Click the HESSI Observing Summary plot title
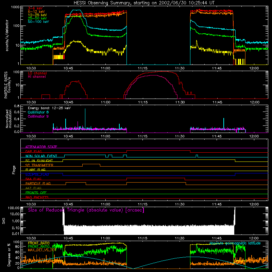Viewport: 272px width, 272px height. click(144, 3)
